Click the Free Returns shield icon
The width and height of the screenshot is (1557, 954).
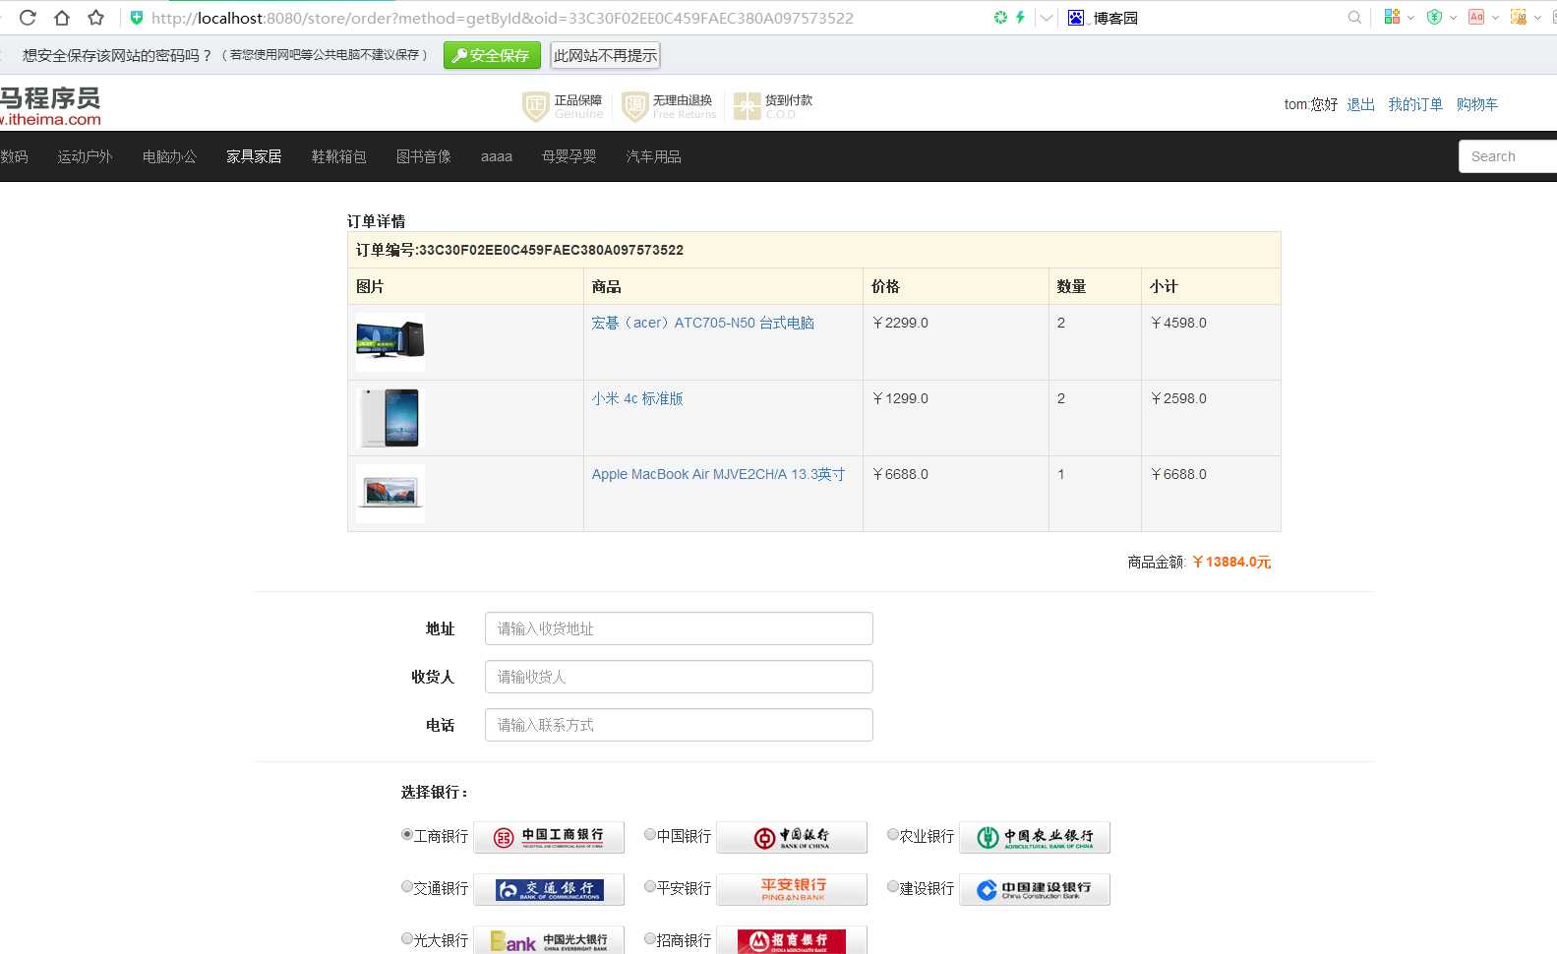coord(634,106)
